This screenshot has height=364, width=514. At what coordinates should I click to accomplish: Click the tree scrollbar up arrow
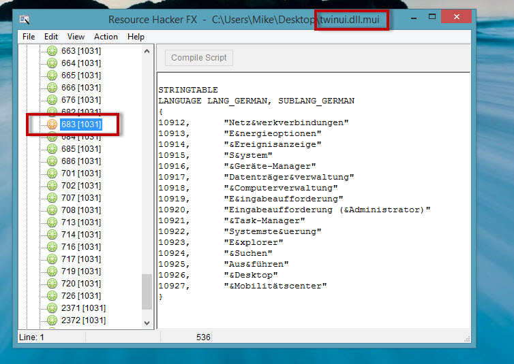(x=147, y=51)
